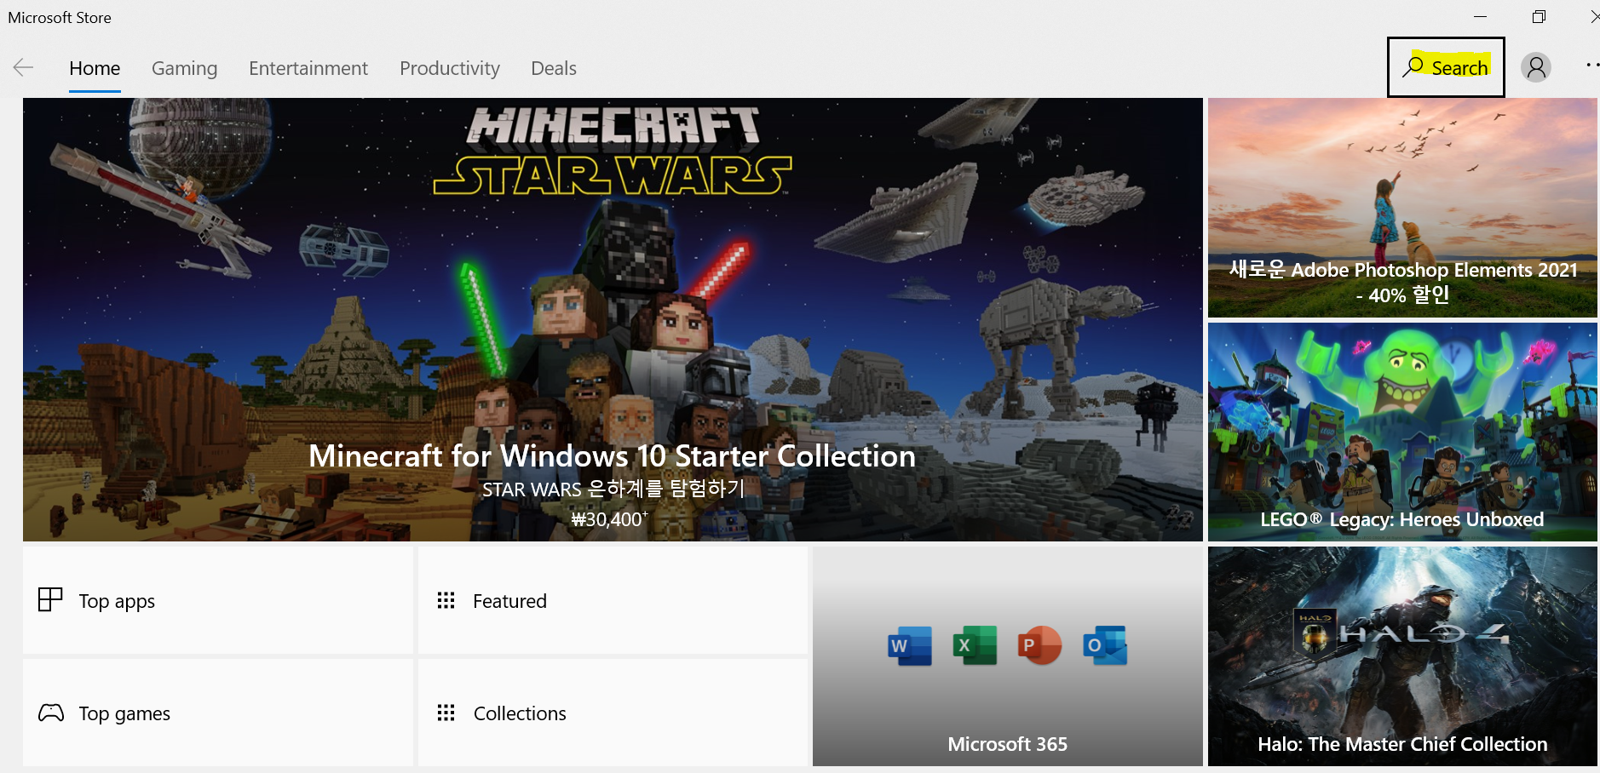1600x773 pixels.
Task: Open the Minecraft Star Wars hero banner
Action: (x=613, y=319)
